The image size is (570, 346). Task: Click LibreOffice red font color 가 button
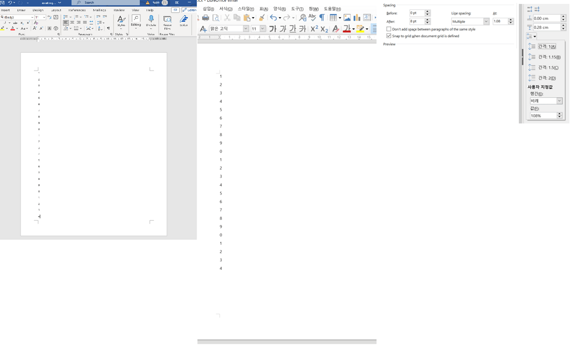coord(347,29)
